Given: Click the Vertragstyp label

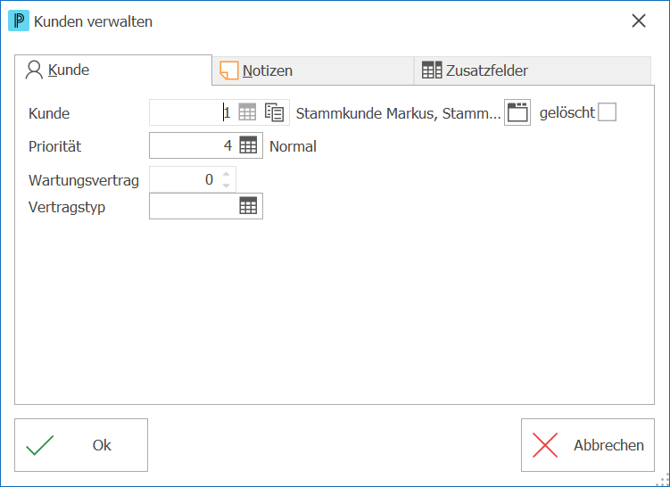Looking at the screenshot, I should pos(67,207).
